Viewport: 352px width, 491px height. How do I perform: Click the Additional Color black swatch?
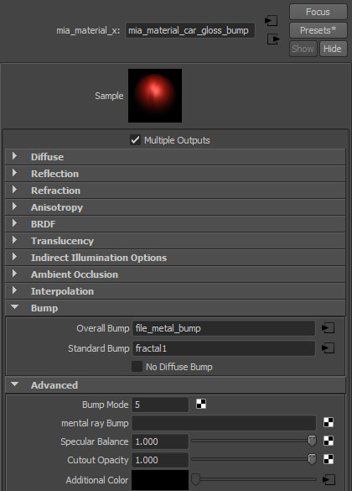coord(160,480)
